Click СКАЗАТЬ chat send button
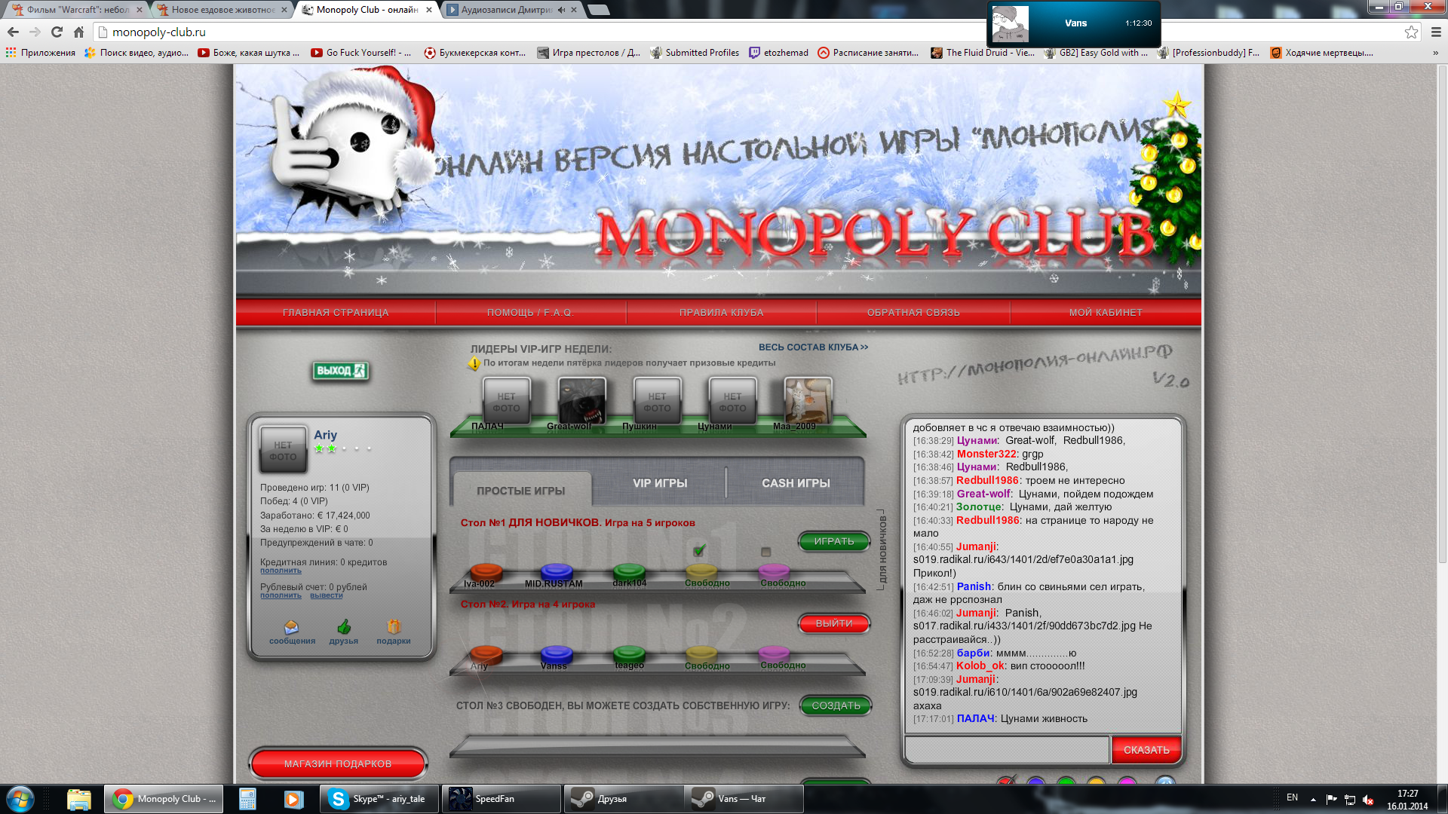 click(1146, 750)
